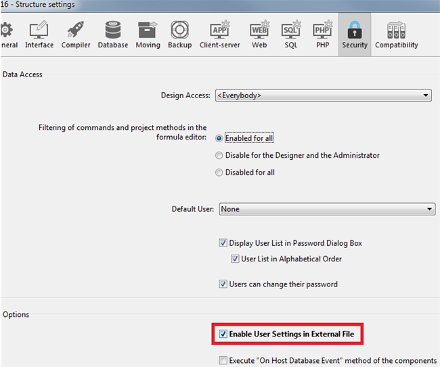
Task: Open the Backup settings page
Action: pos(179,35)
